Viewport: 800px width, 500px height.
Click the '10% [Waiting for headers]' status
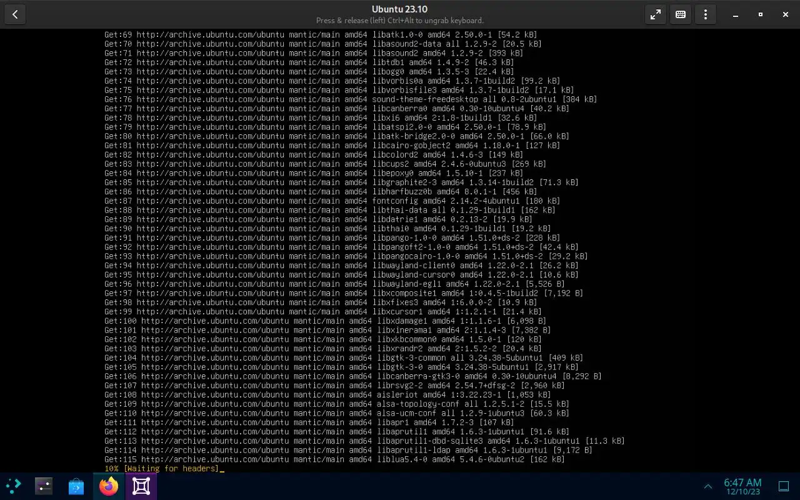tap(162, 468)
